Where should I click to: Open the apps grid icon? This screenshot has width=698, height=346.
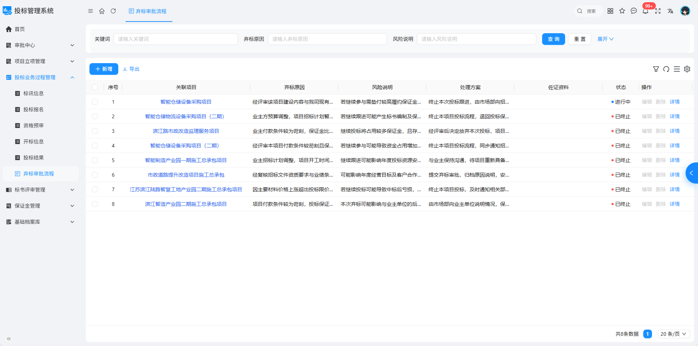(x=610, y=11)
